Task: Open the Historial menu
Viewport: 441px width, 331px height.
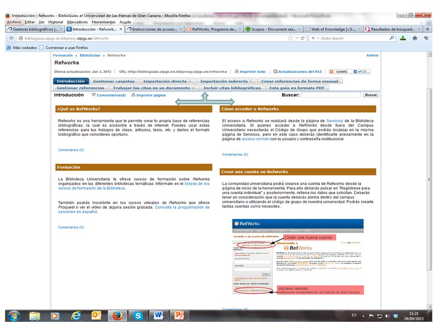Action: coord(56,22)
